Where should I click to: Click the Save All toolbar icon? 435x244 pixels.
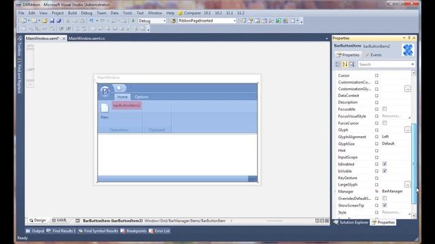(x=59, y=21)
